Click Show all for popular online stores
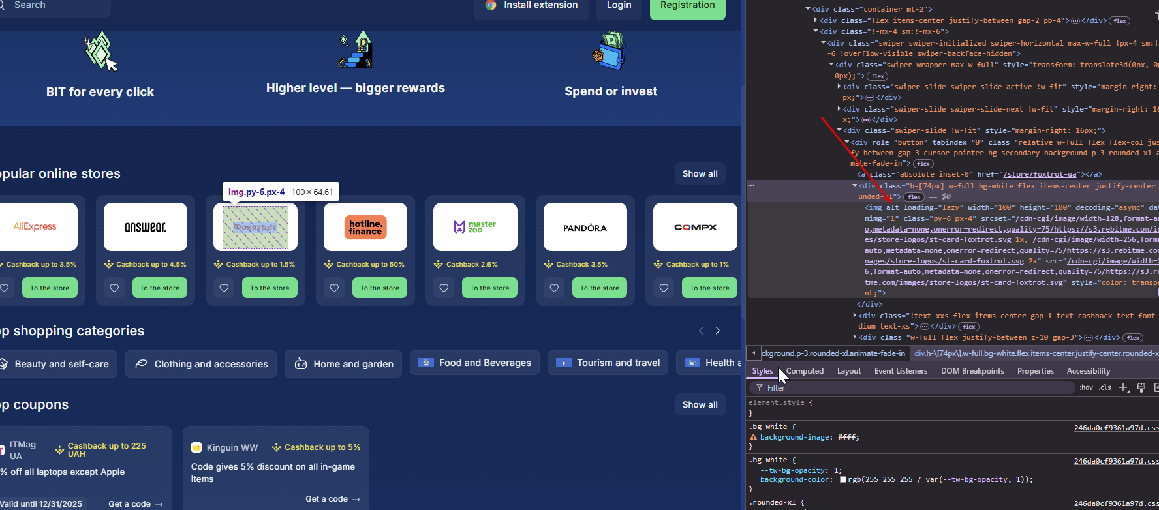Viewport: 1159px width, 510px height. [x=700, y=174]
